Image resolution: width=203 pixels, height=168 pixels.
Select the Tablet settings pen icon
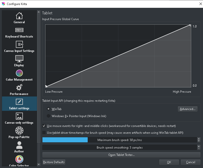19,102
